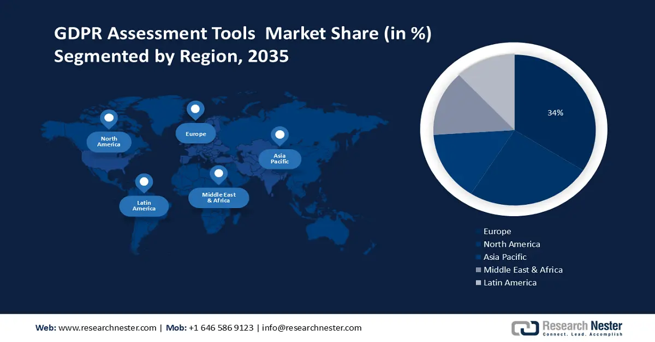Click the Europe map pin icon
Screen dimensions: 655x342
195,111
